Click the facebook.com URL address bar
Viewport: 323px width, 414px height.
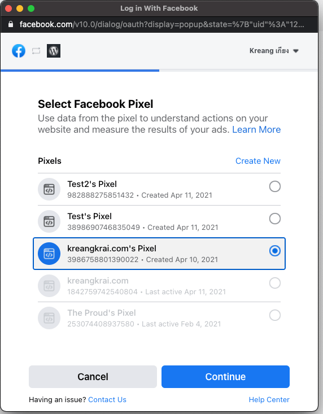click(161, 24)
